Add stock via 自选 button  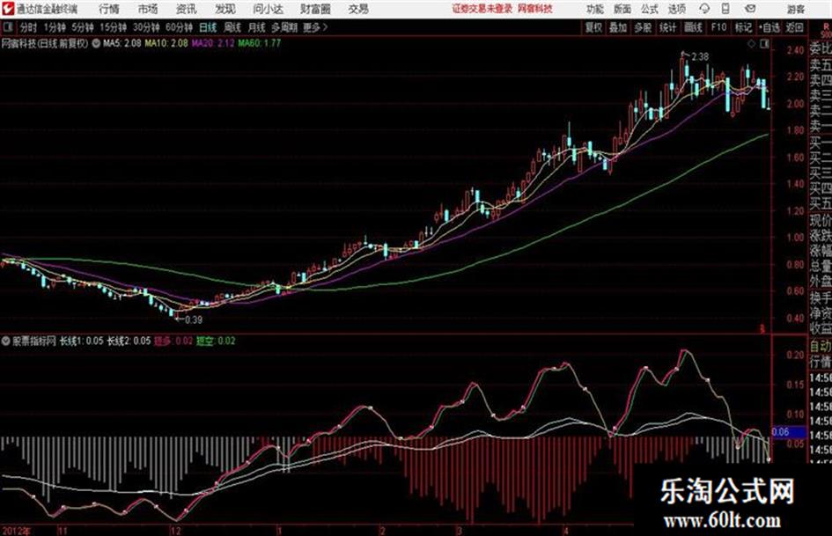tap(769, 27)
